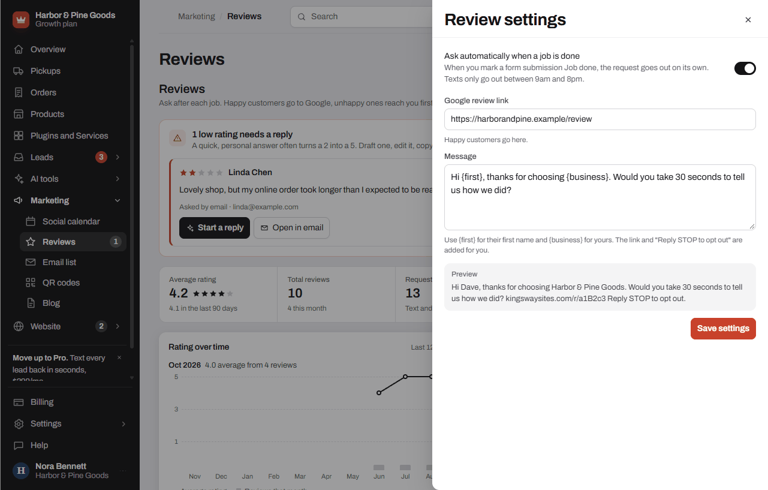Collapse the Marketing section chevron

coord(118,200)
